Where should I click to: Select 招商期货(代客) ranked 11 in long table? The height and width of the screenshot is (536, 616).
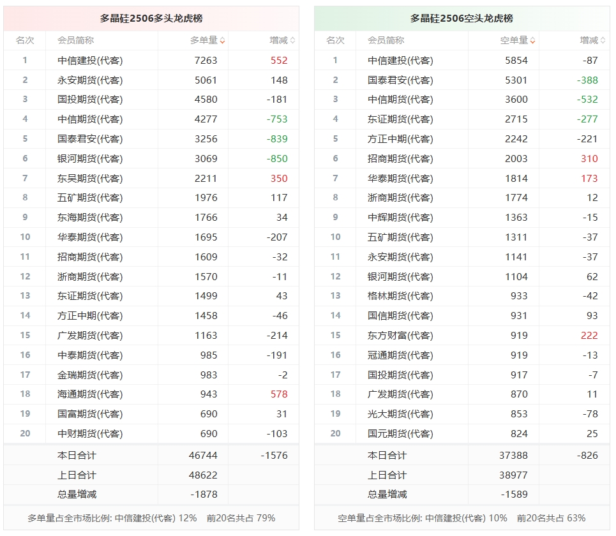point(90,257)
